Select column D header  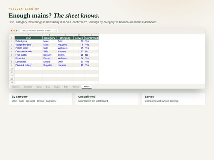pos(79,35)
